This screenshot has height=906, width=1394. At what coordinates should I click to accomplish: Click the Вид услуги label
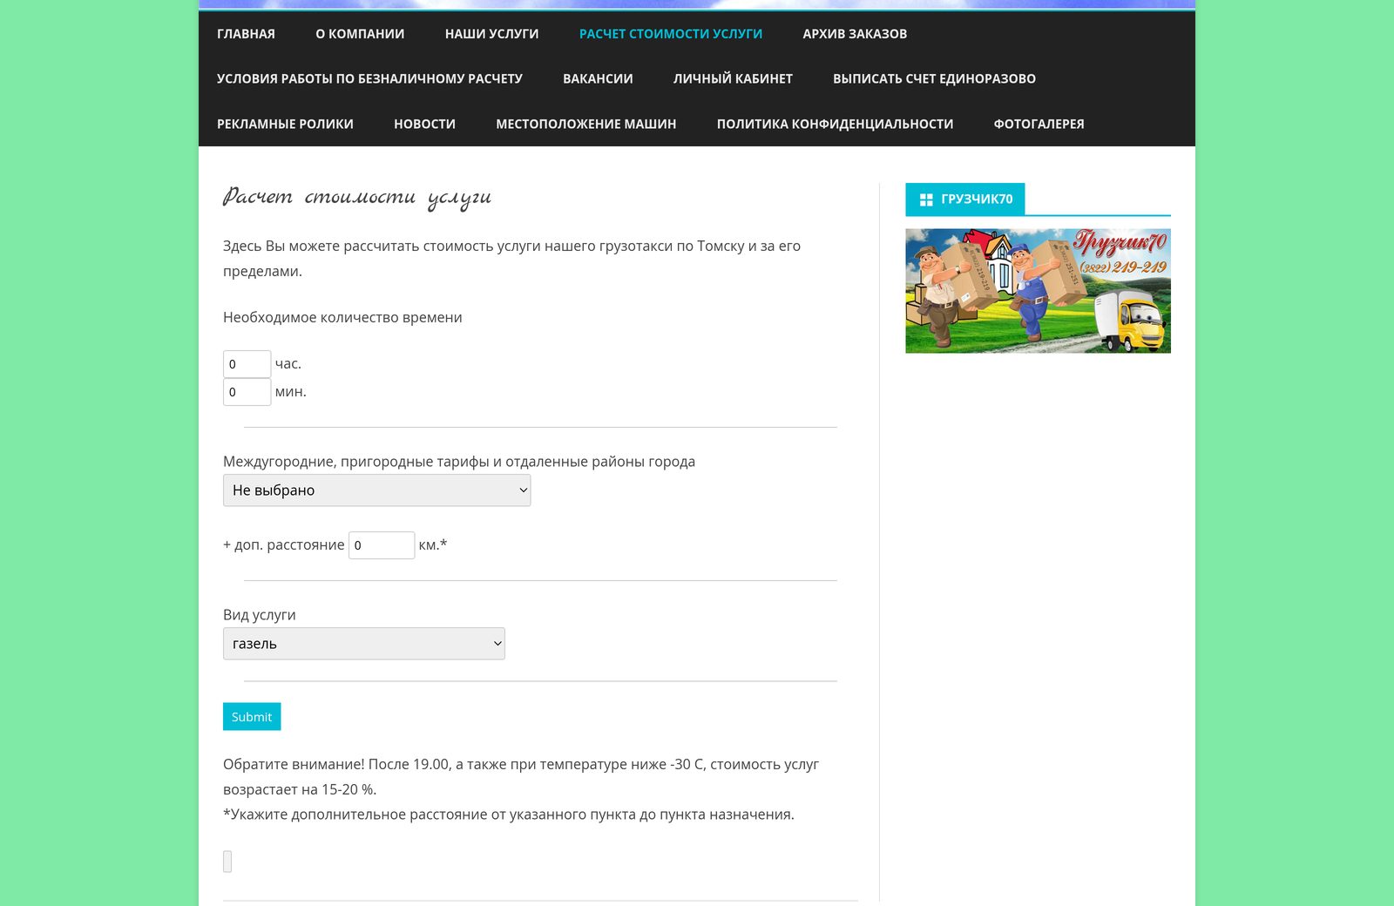(x=260, y=615)
